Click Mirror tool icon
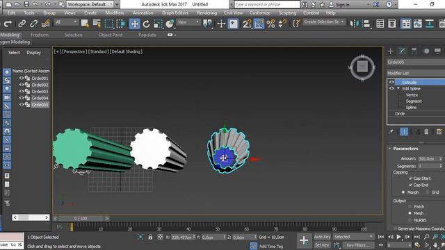Screen dimensions: 445x250 [x=355, y=24]
